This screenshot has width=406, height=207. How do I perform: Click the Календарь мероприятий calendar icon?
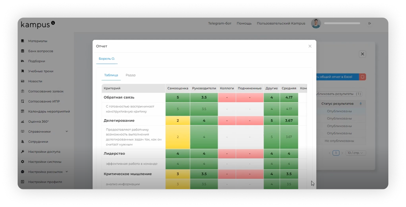(x=23, y=111)
